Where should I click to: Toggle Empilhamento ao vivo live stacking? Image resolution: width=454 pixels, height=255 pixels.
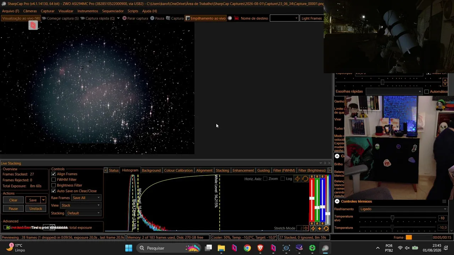coord(205,18)
